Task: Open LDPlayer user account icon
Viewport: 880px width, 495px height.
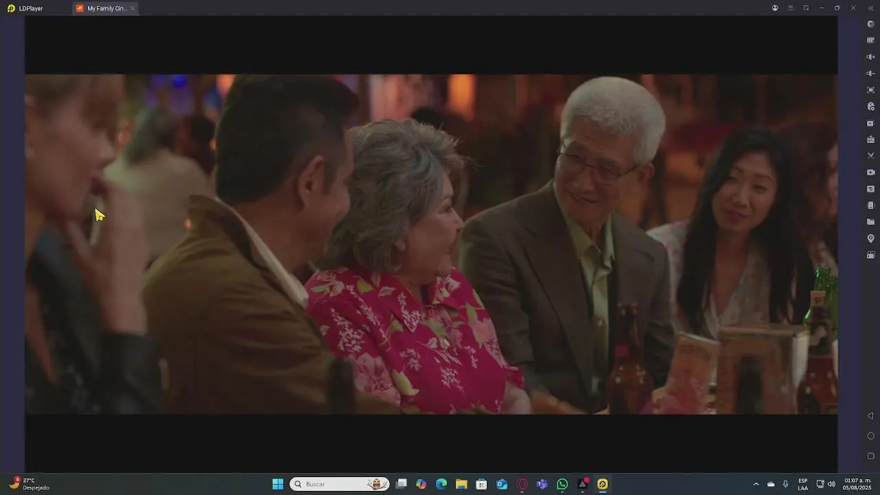Action: coord(775,8)
